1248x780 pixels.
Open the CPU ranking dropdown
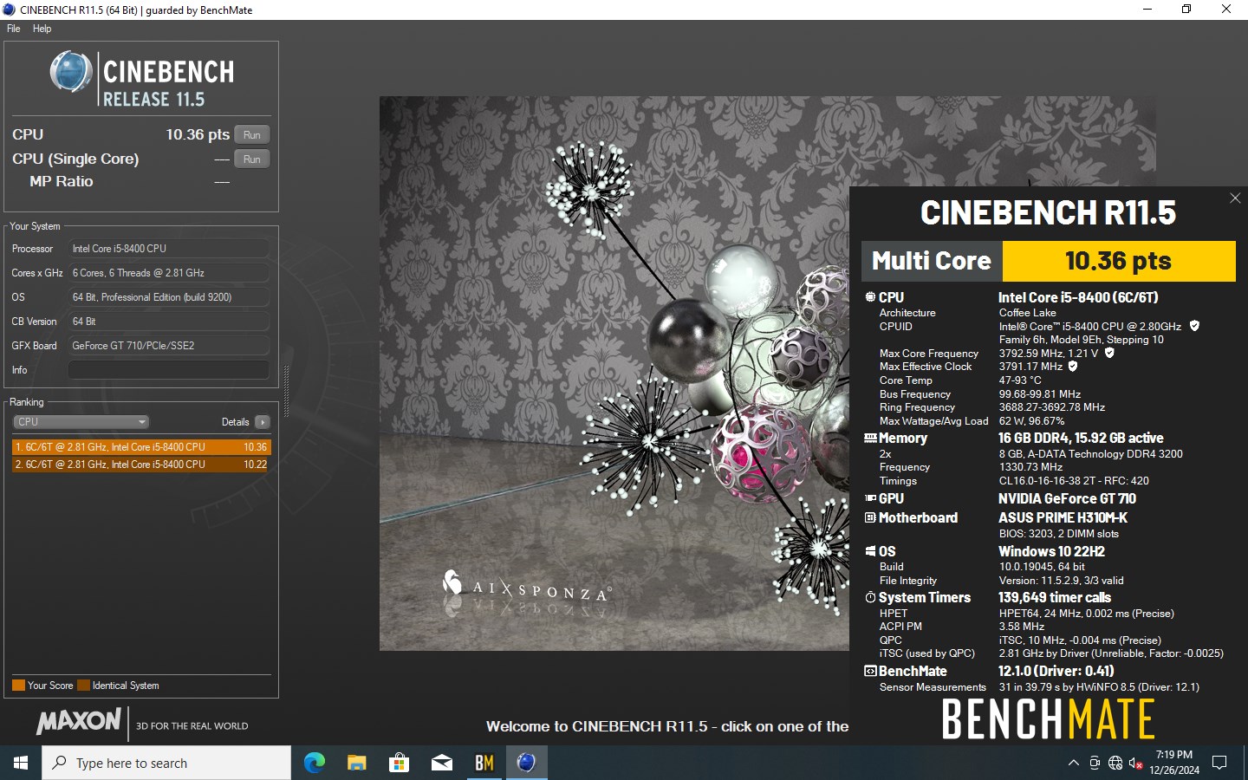[81, 422]
